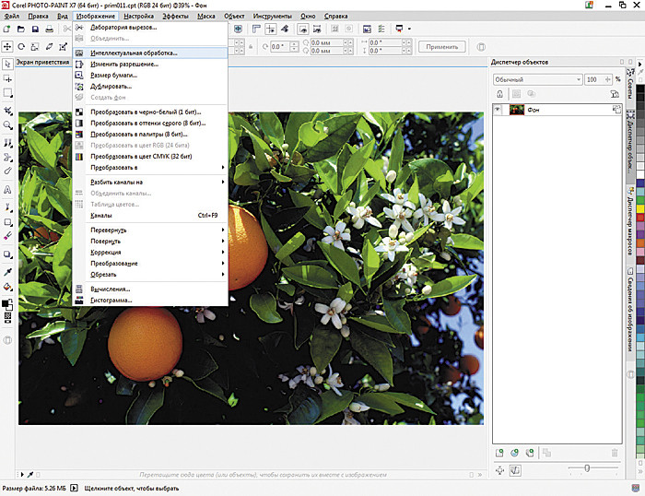Viewport: 645px width, 496px height.
Task: Click the thumbnail size slider in Object Manager
Action: (x=588, y=468)
